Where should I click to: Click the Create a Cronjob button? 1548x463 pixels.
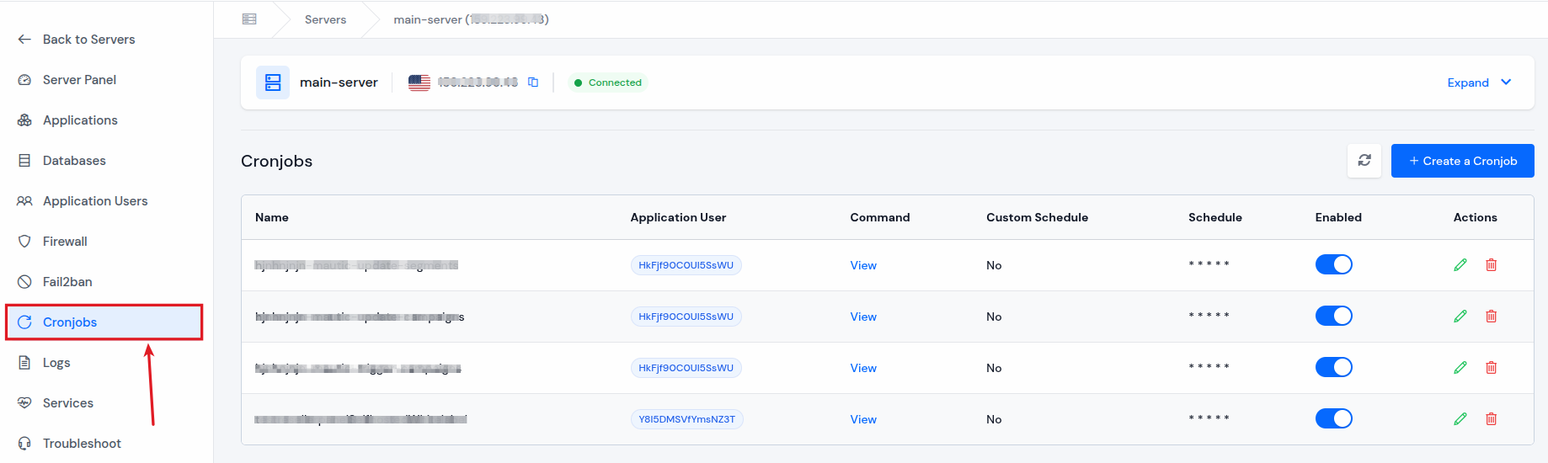(1462, 161)
